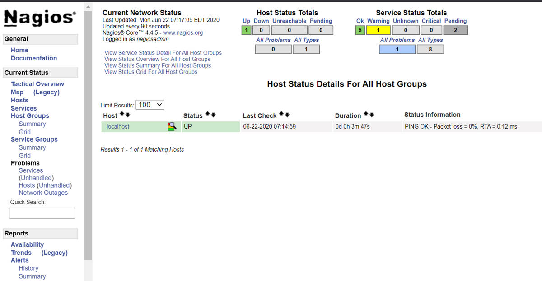Open the Limit Results dropdown
The width and height of the screenshot is (542, 281).
150,104
